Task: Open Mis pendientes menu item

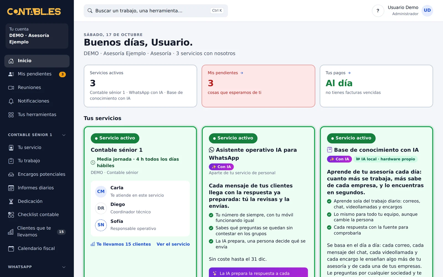Action: 37,74
